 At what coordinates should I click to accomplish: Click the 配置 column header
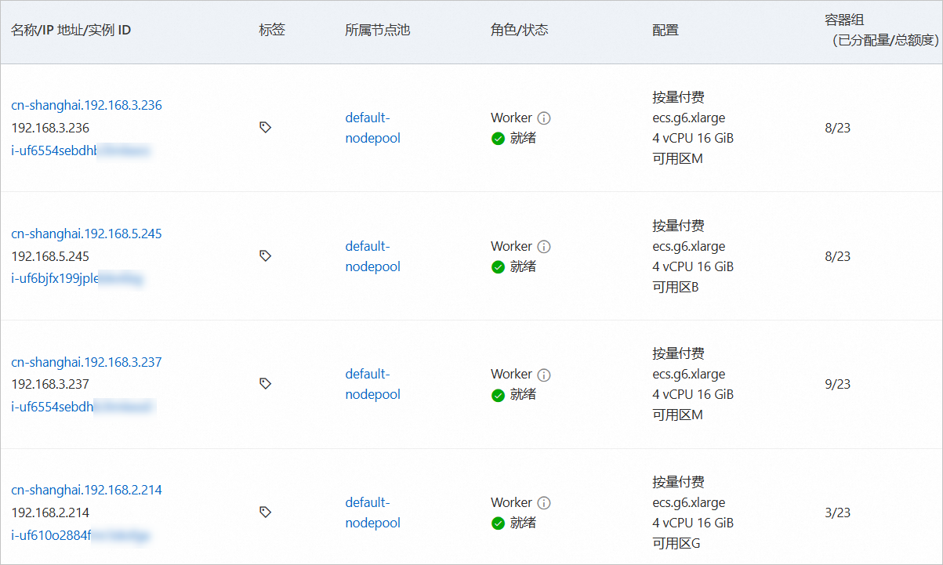(666, 31)
